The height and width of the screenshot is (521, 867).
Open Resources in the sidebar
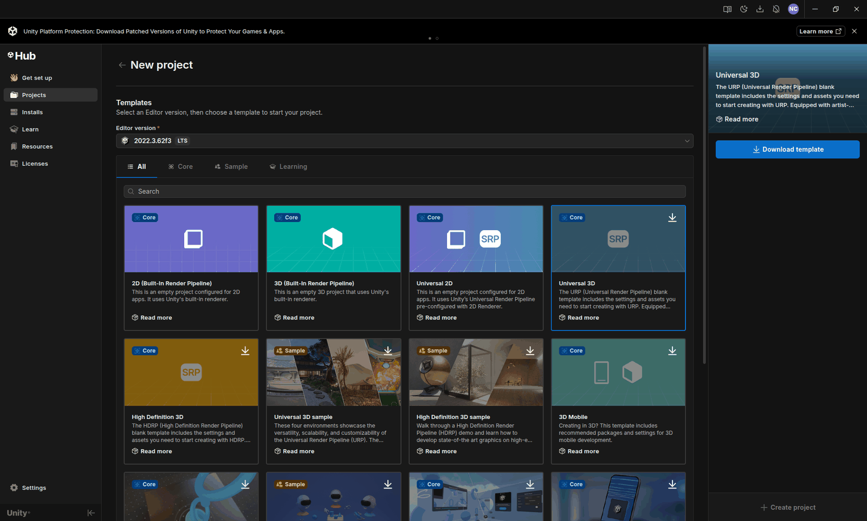click(50, 146)
